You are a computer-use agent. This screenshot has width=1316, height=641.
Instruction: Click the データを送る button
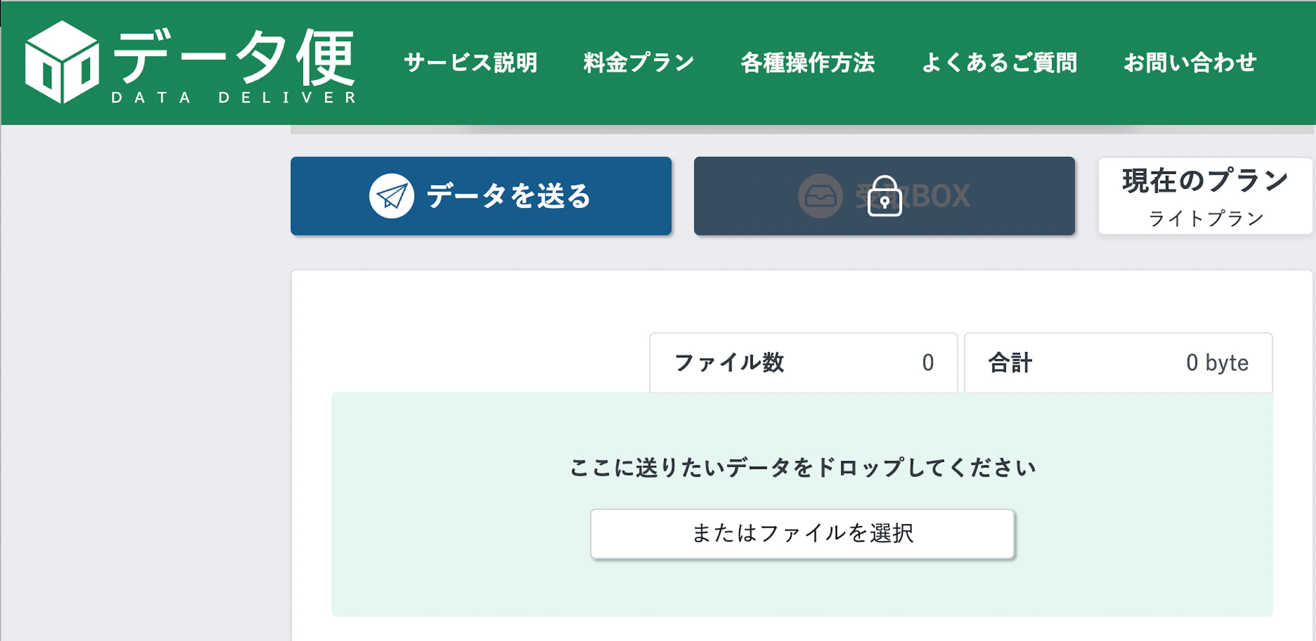(x=481, y=196)
